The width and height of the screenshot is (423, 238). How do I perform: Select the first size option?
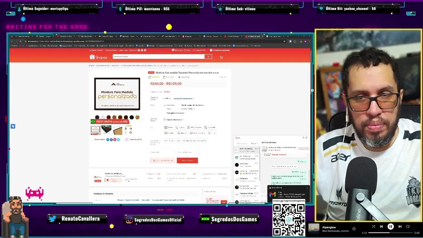click(x=172, y=141)
